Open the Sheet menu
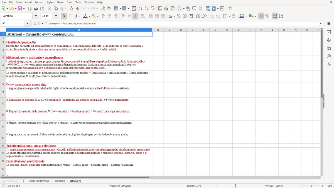 (60, 2)
